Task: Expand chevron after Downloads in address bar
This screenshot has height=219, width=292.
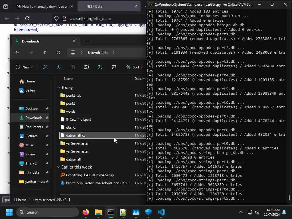Action: pyautogui.click(x=113, y=52)
